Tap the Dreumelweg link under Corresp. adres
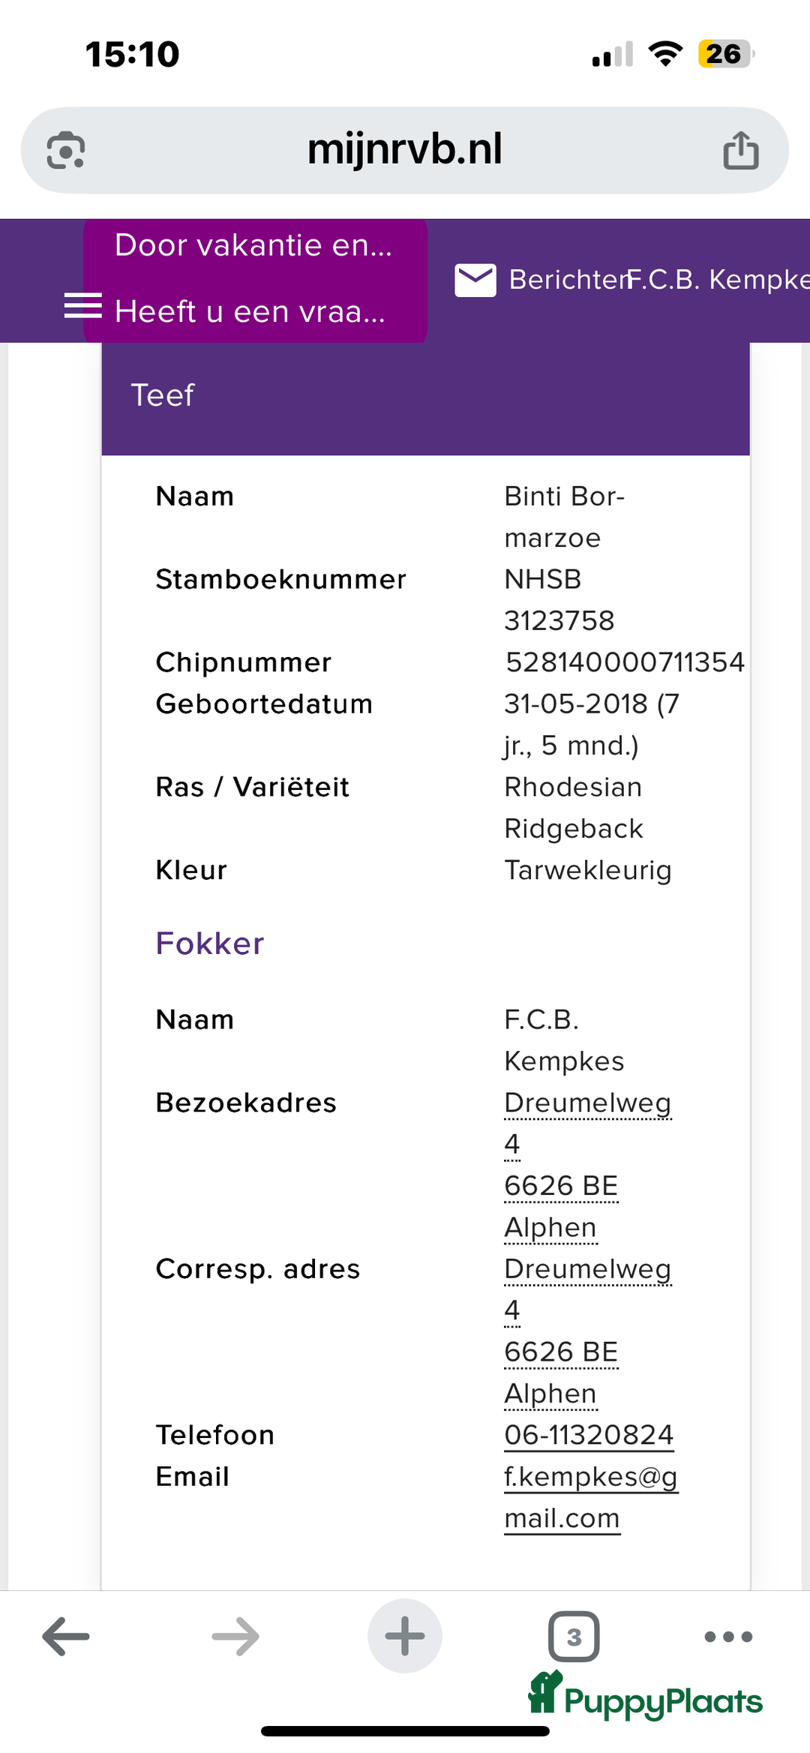 [x=587, y=1269]
